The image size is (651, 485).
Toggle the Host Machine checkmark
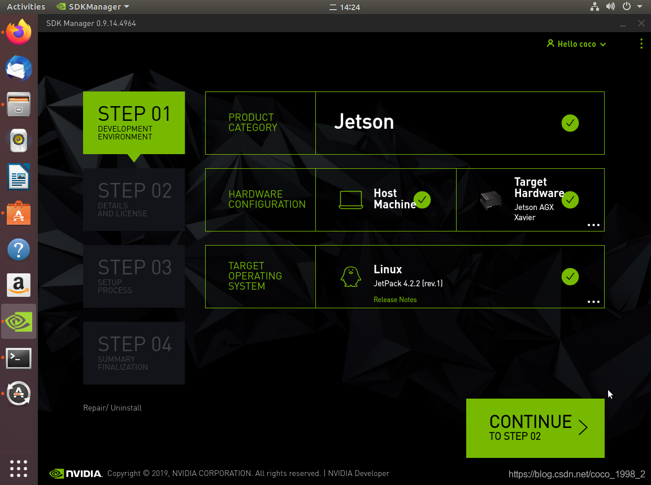tap(422, 200)
